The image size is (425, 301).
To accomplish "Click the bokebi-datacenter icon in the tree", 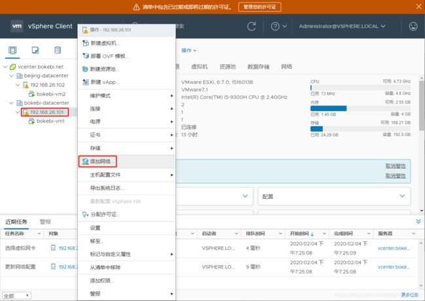I will (20, 103).
